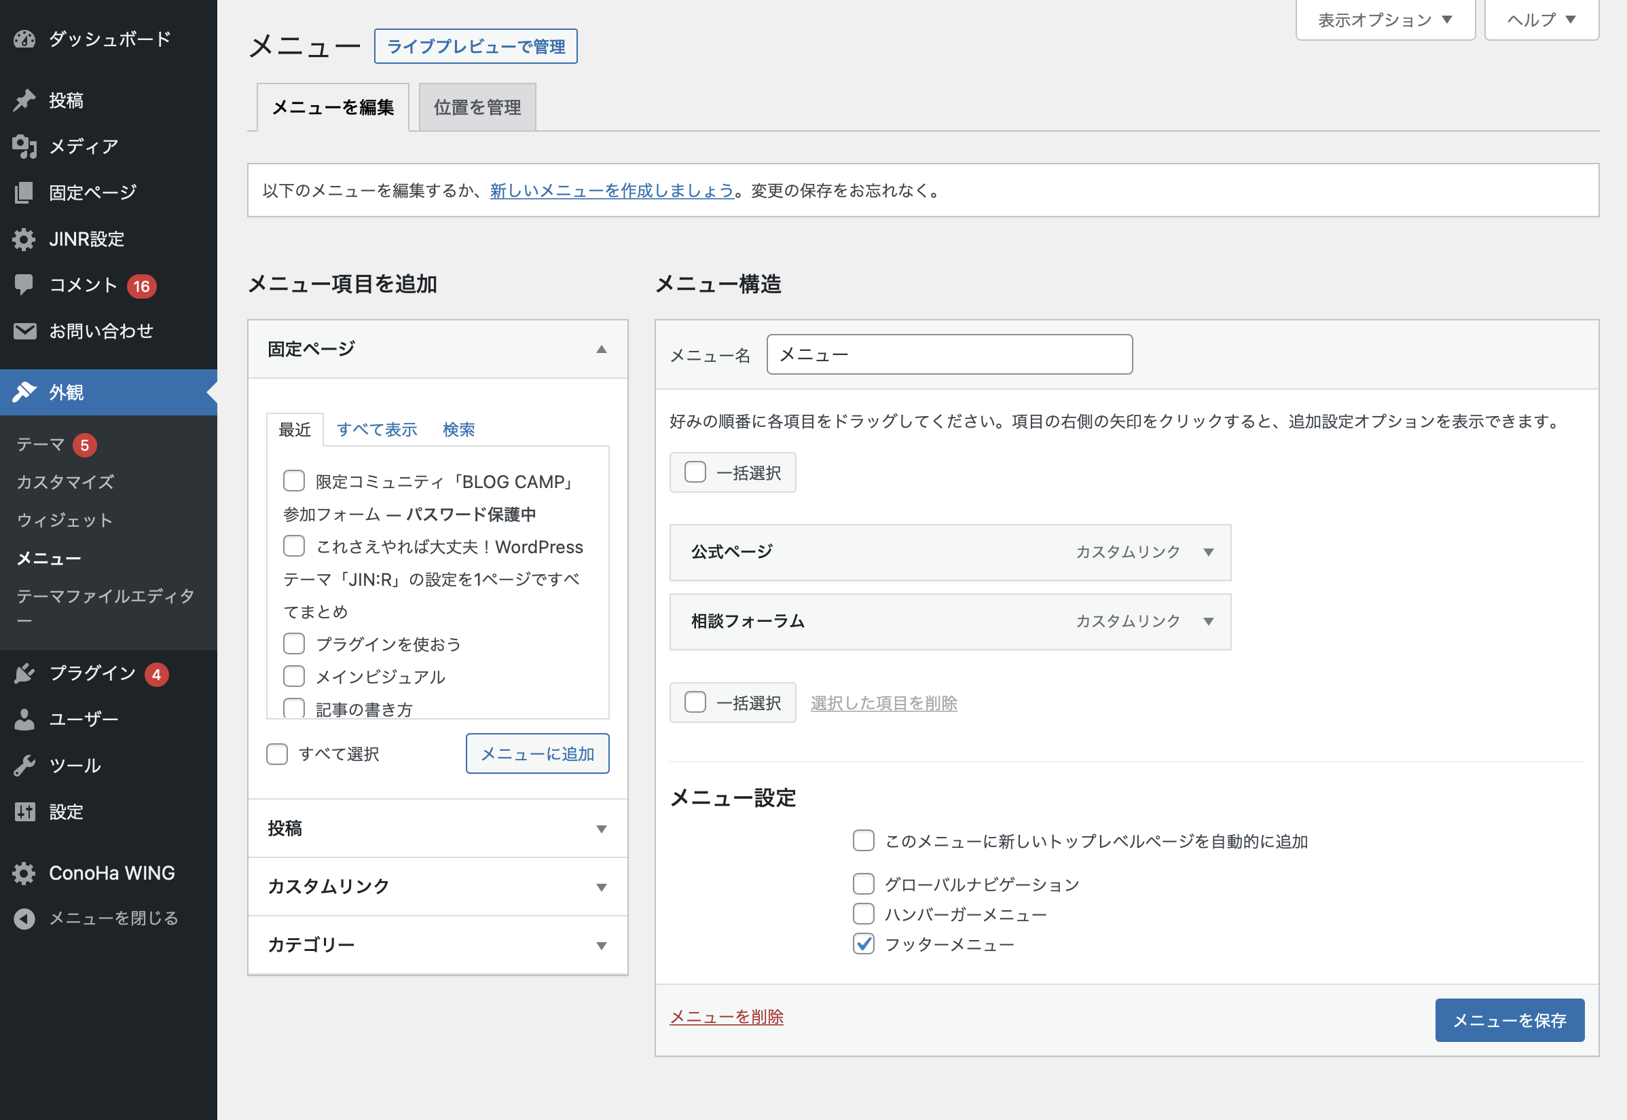
Task: Click the 相談フォーラム menu item bar
Action: pos(951,622)
